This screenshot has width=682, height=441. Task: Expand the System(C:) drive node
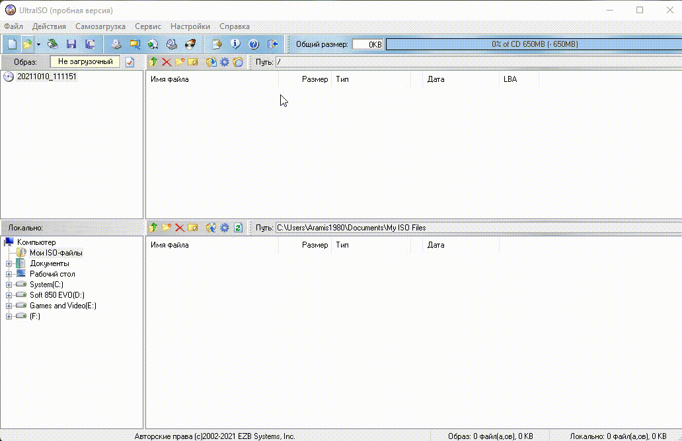coord(9,285)
